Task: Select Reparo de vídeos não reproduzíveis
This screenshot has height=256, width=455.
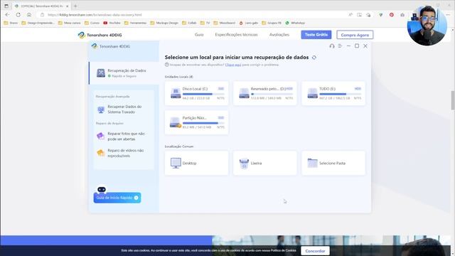Action: tap(124, 153)
